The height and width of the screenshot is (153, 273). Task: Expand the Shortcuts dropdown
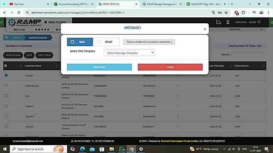(x=245, y=30)
